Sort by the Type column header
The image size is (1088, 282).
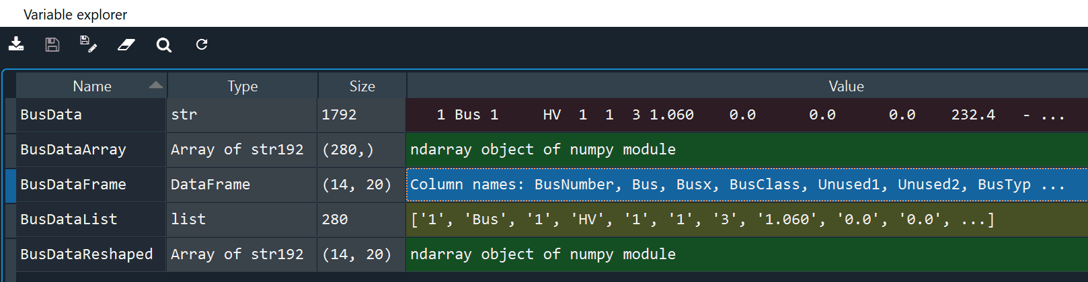242,86
